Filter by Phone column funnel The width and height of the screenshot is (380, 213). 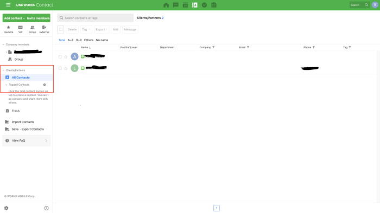(x=314, y=47)
